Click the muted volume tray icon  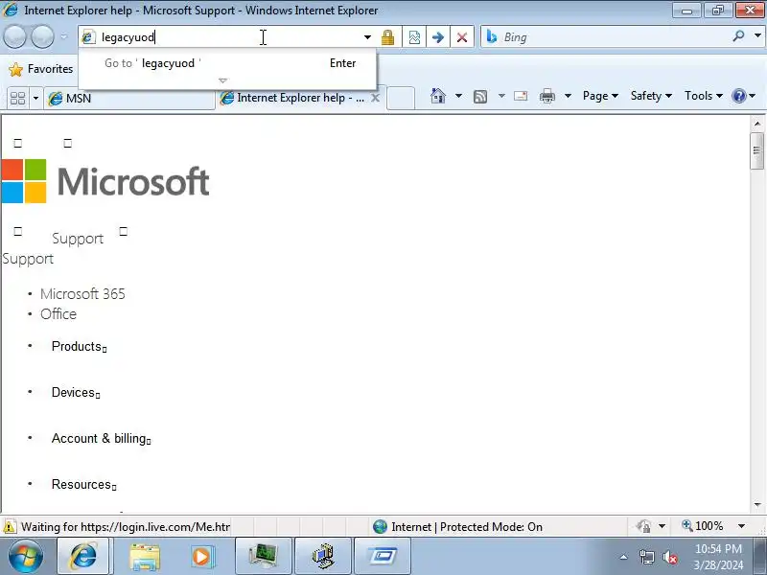pos(670,557)
